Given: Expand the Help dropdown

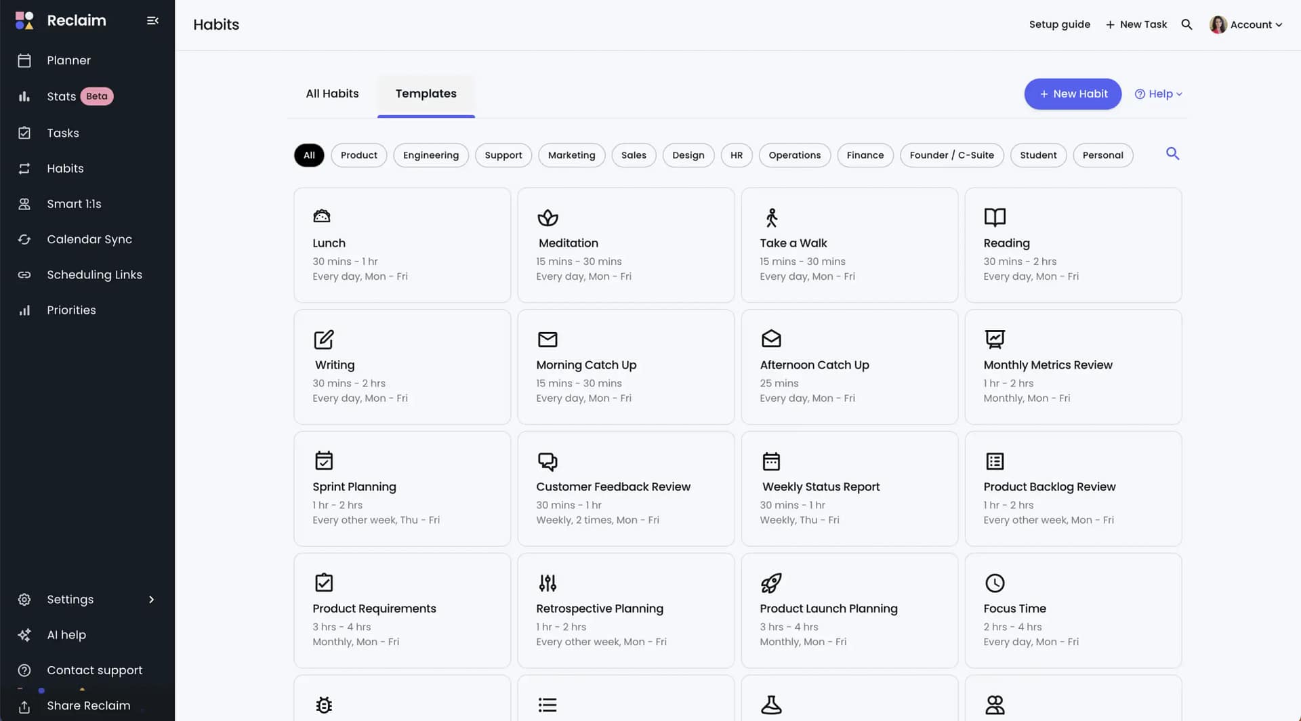Looking at the screenshot, I should (1158, 94).
